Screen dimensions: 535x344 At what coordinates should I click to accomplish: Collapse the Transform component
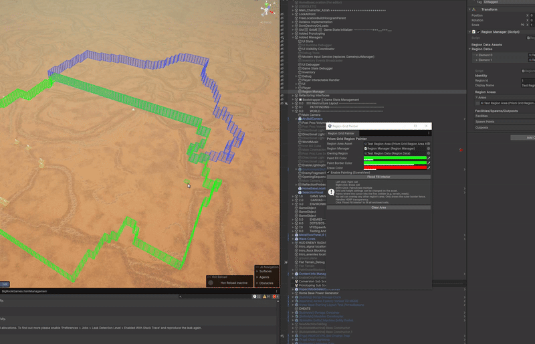pos(470,9)
